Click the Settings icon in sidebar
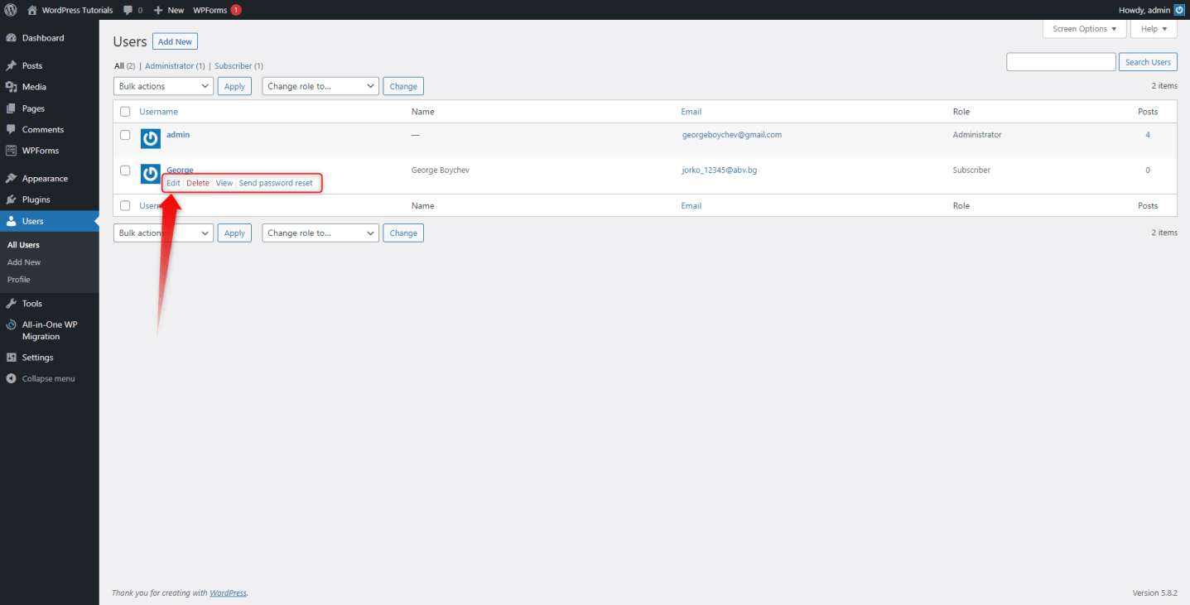Image resolution: width=1190 pixels, height=605 pixels. pyautogui.click(x=11, y=358)
